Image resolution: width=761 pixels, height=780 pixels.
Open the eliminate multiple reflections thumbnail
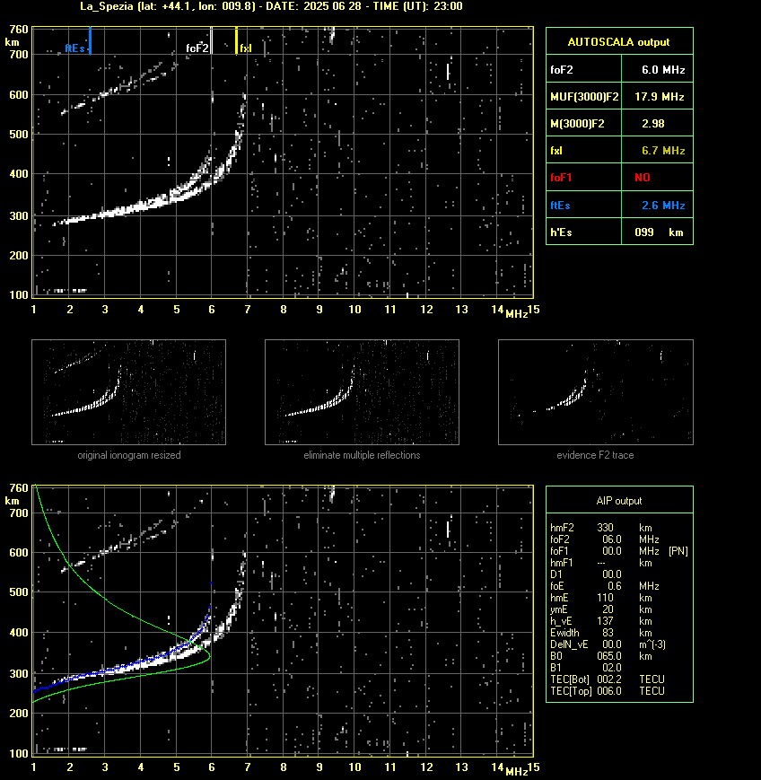click(362, 392)
